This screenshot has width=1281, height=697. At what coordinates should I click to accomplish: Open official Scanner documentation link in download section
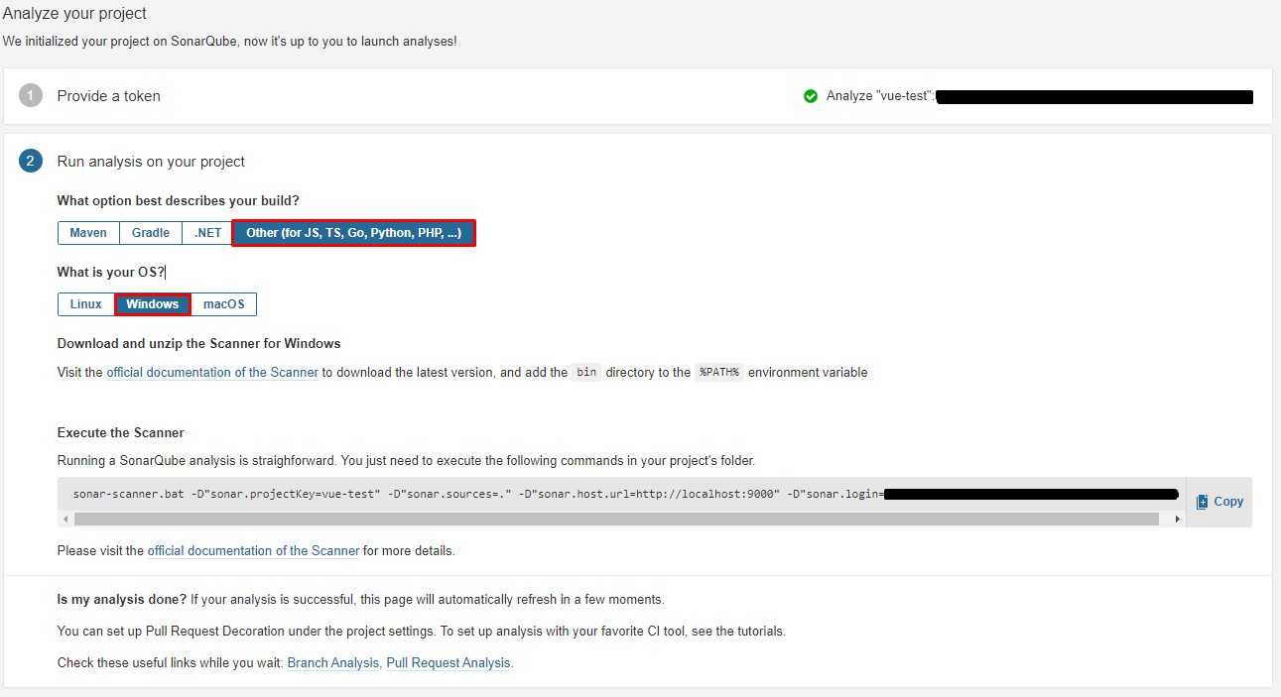[x=212, y=373]
